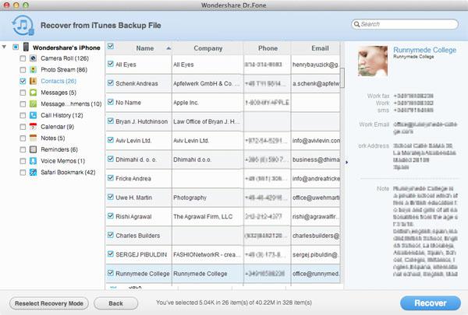Click the Name column sort arrow
The image size is (468, 315).
168,48
